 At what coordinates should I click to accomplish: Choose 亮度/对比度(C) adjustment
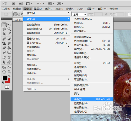(x=92, y=19)
